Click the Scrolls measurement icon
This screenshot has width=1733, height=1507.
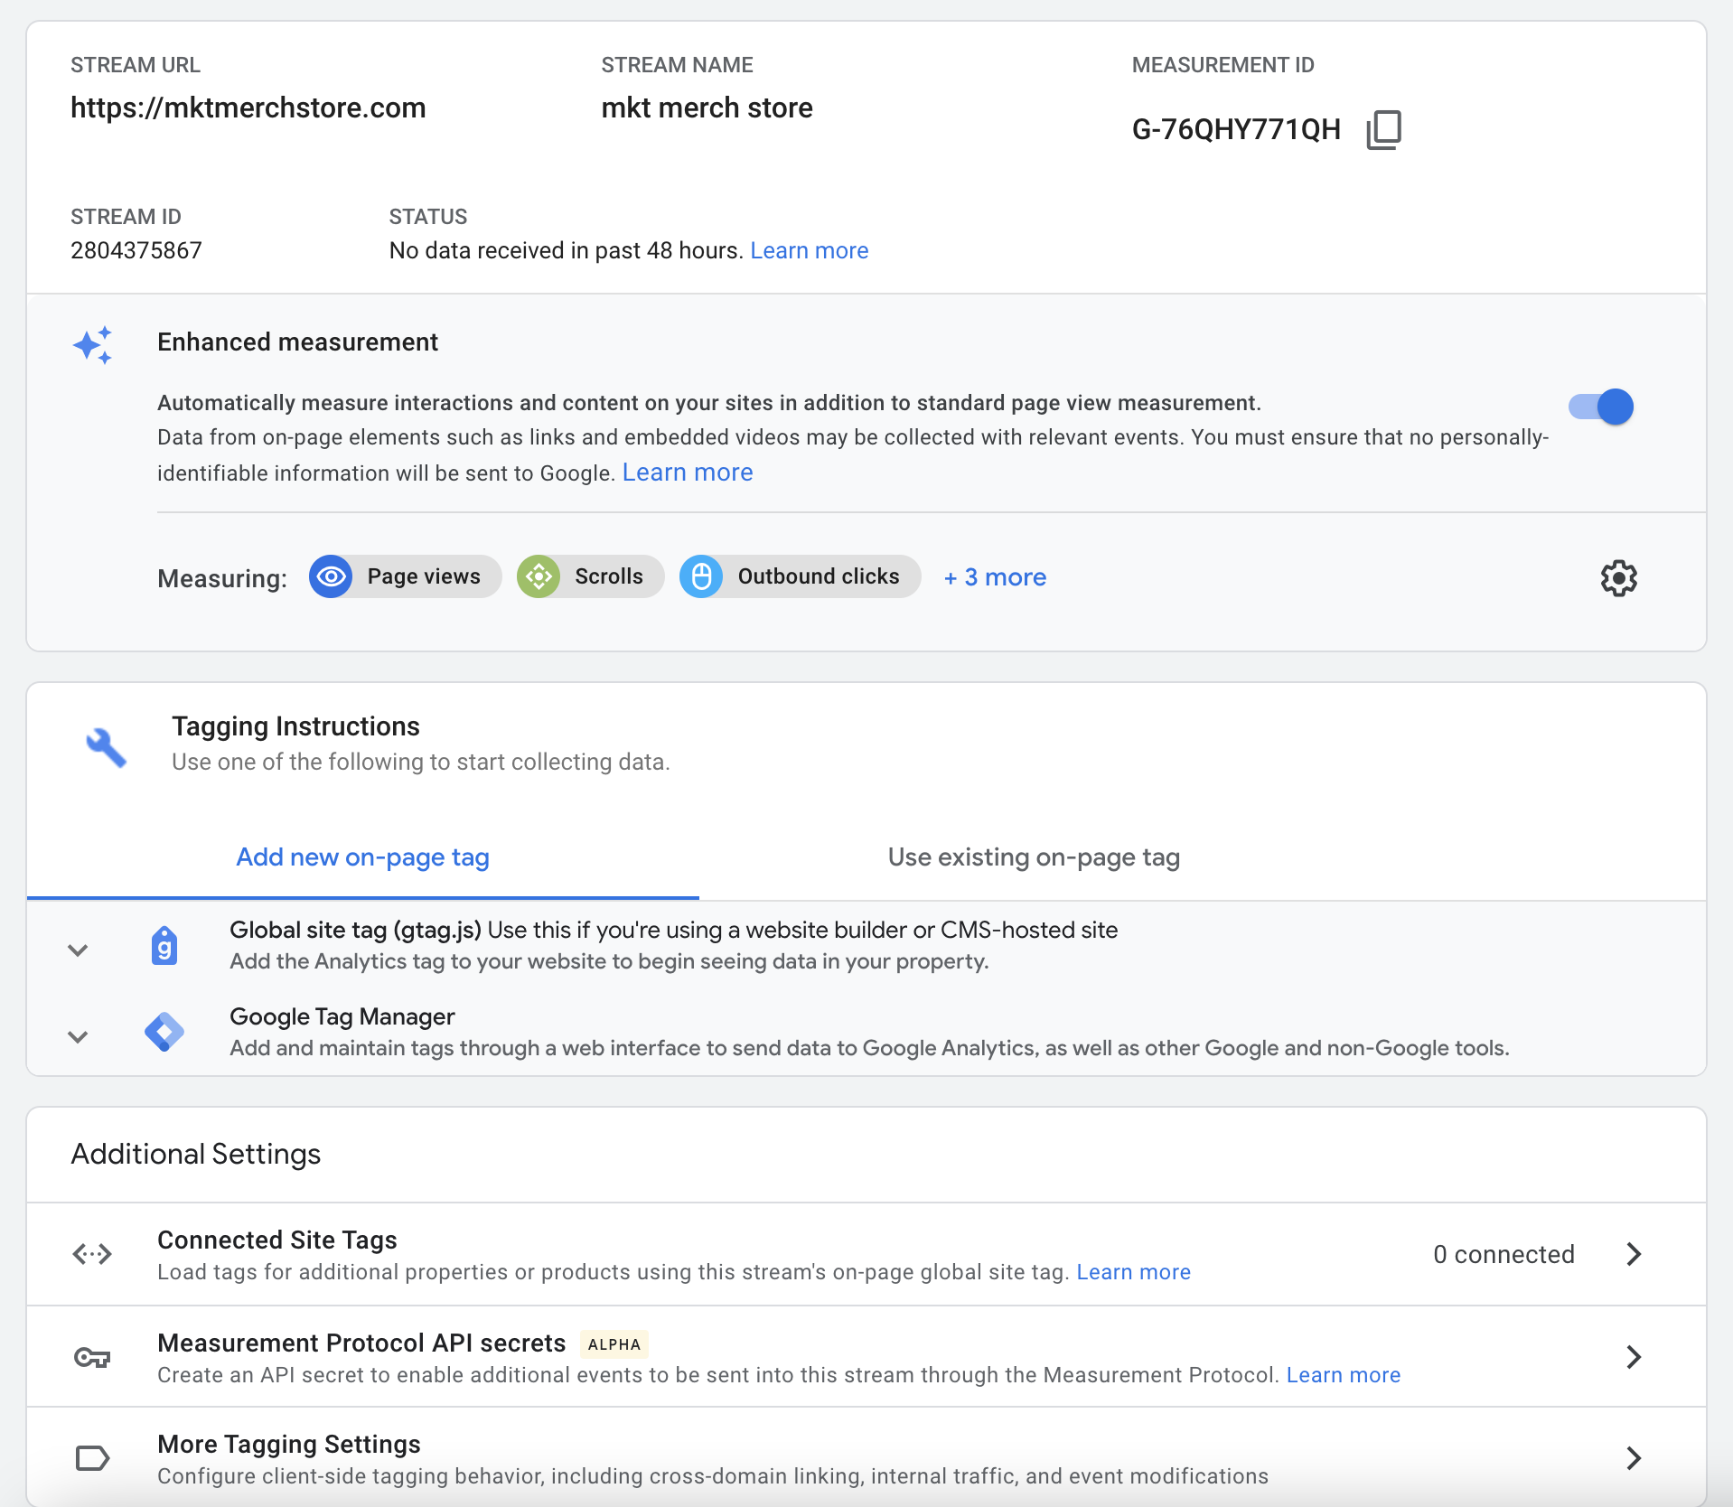point(539,576)
